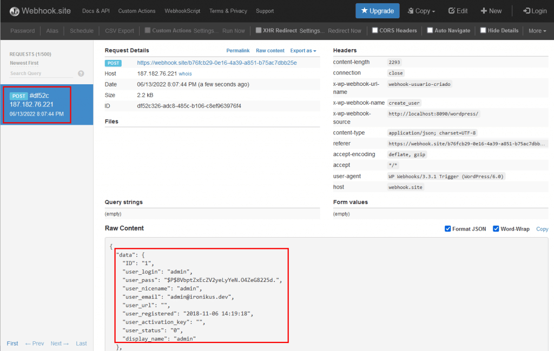The height and width of the screenshot is (351, 554).
Task: Click the New button
Action: 491,11
